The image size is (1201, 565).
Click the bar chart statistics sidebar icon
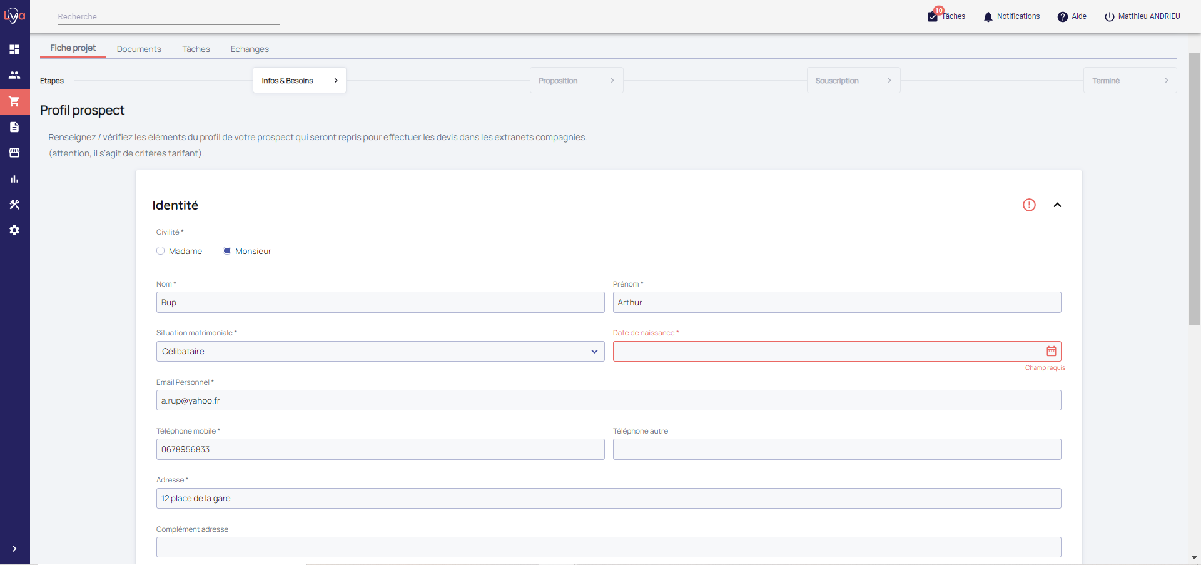pyautogui.click(x=14, y=179)
